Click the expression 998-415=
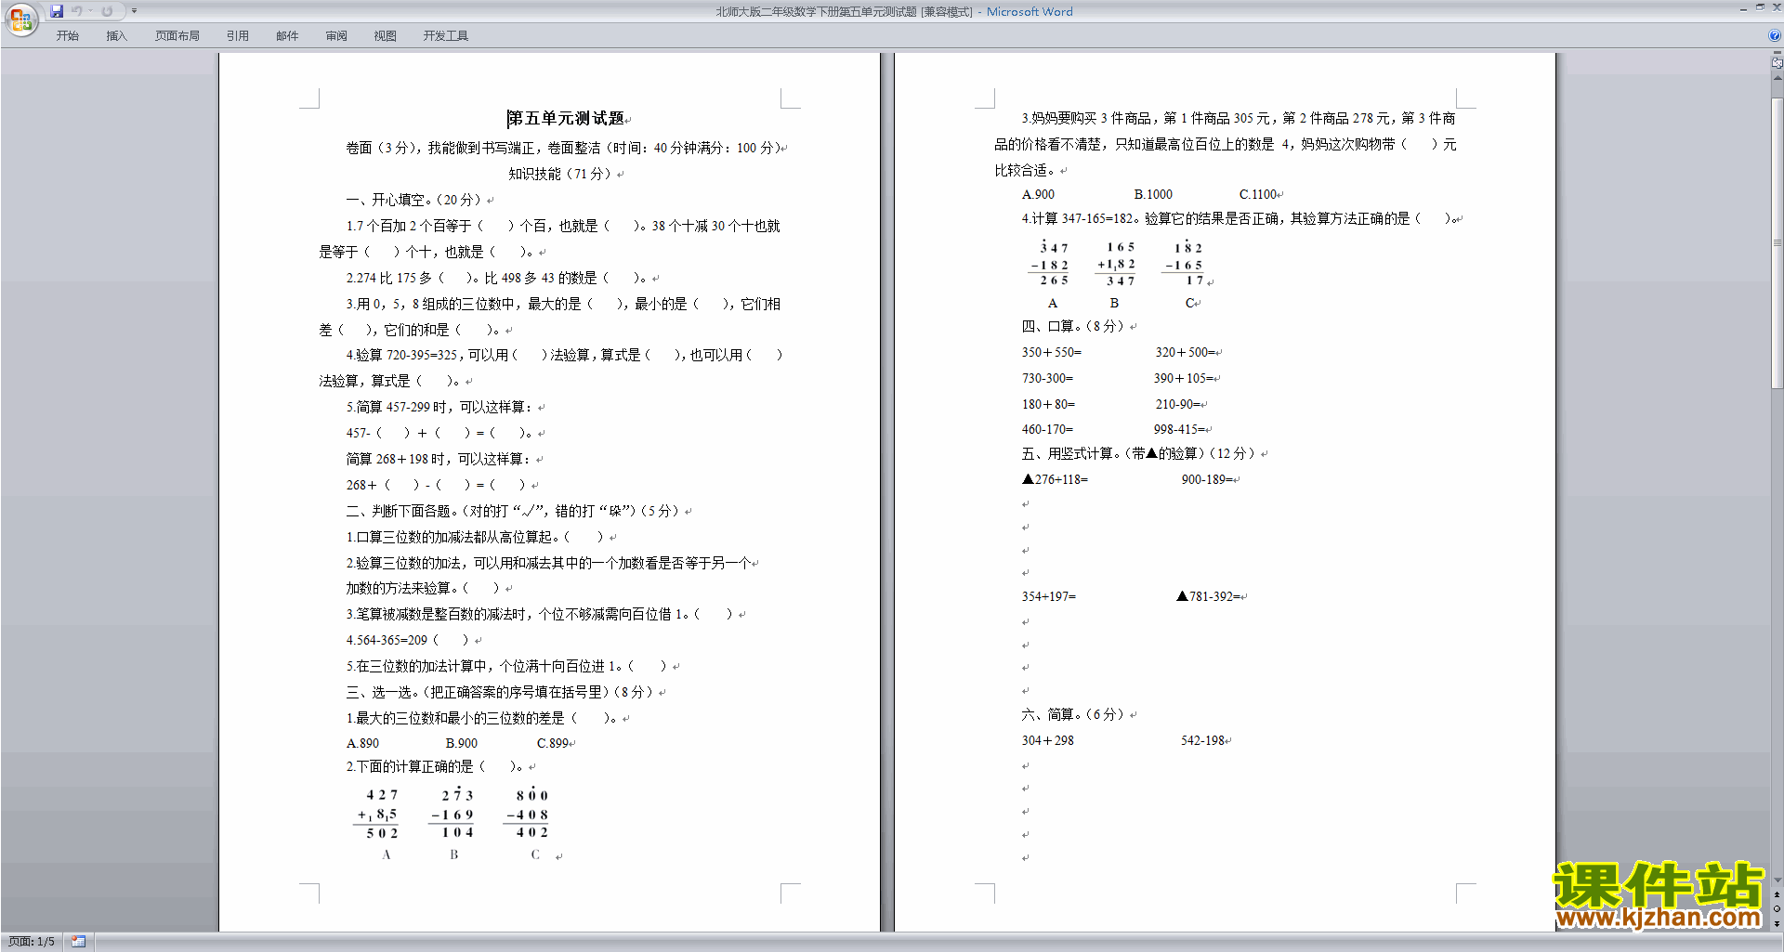The image size is (1784, 952). [x=1180, y=429]
